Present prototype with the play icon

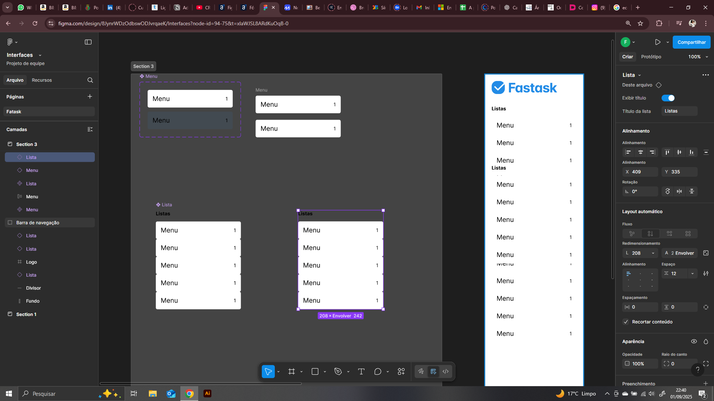pos(658,42)
